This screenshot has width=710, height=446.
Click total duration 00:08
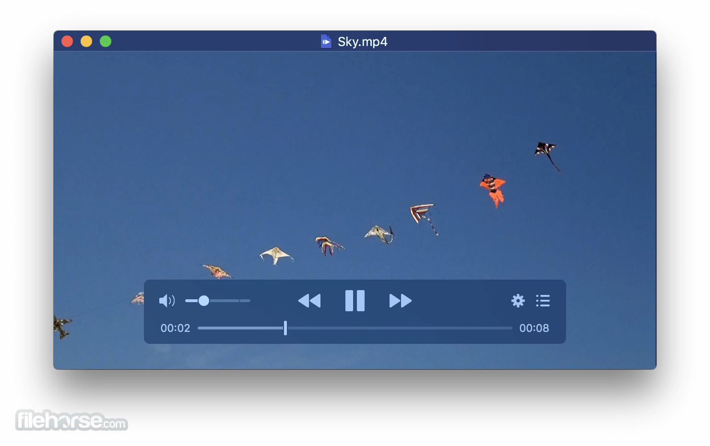point(534,328)
